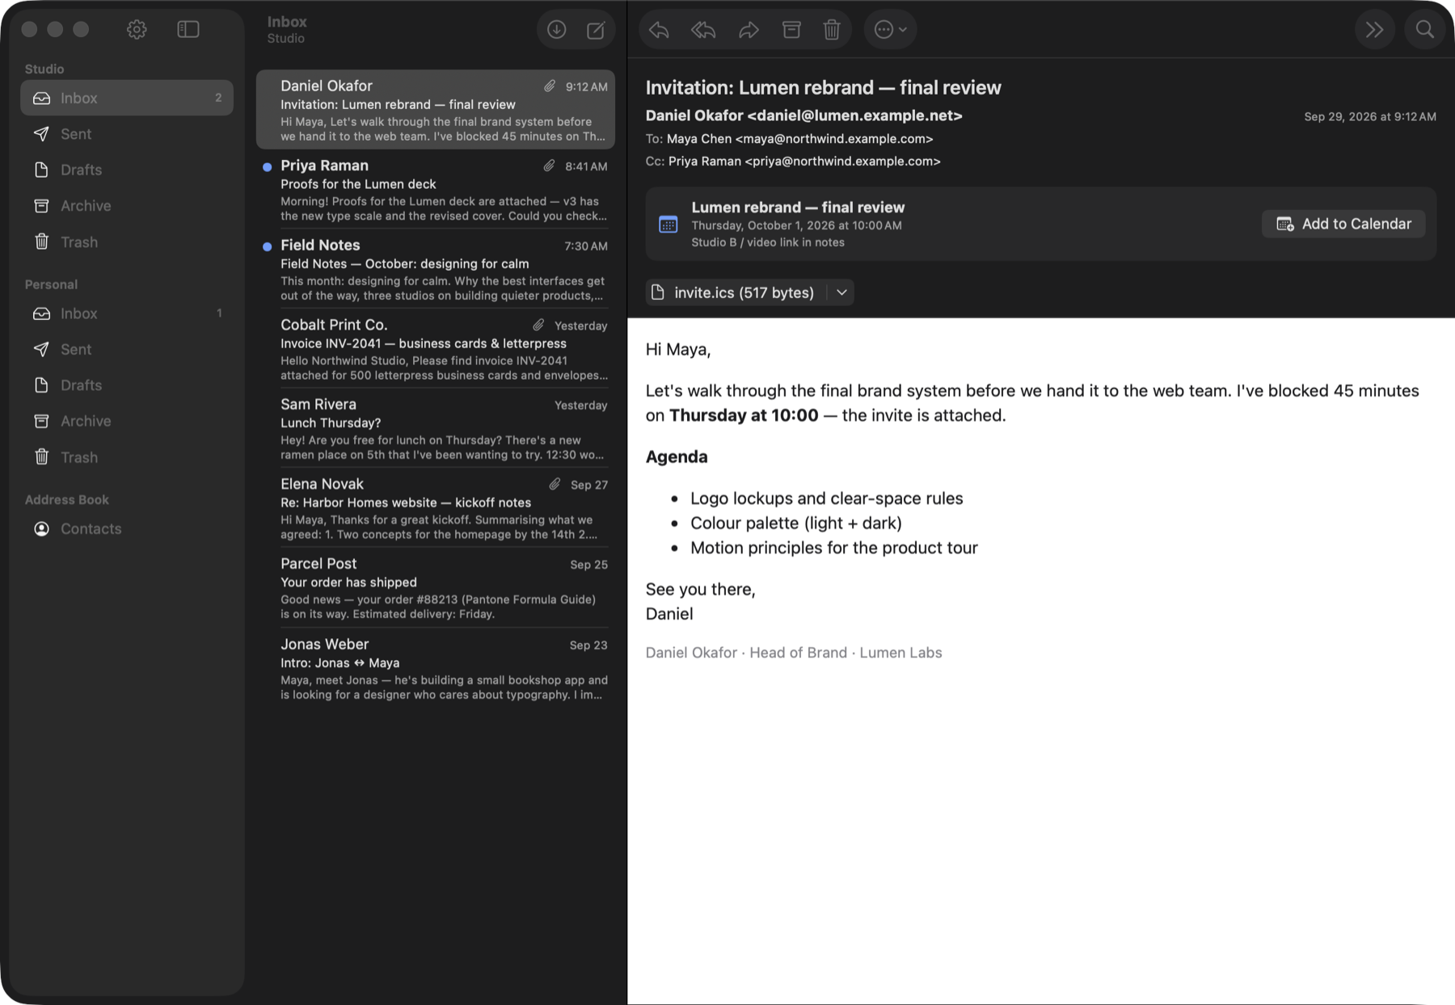Open the Studio Trash folder
The width and height of the screenshot is (1455, 1005).
[x=127, y=242]
